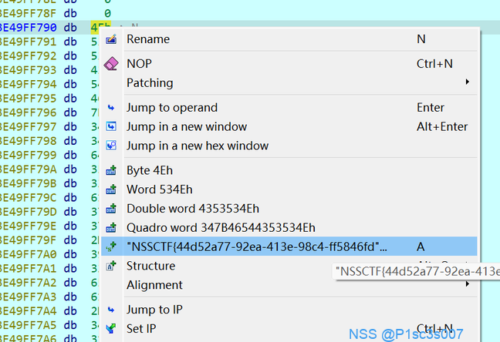The width and height of the screenshot is (500, 342).
Task: Click address E49FF790 in disassembly
Action: (x=28, y=28)
